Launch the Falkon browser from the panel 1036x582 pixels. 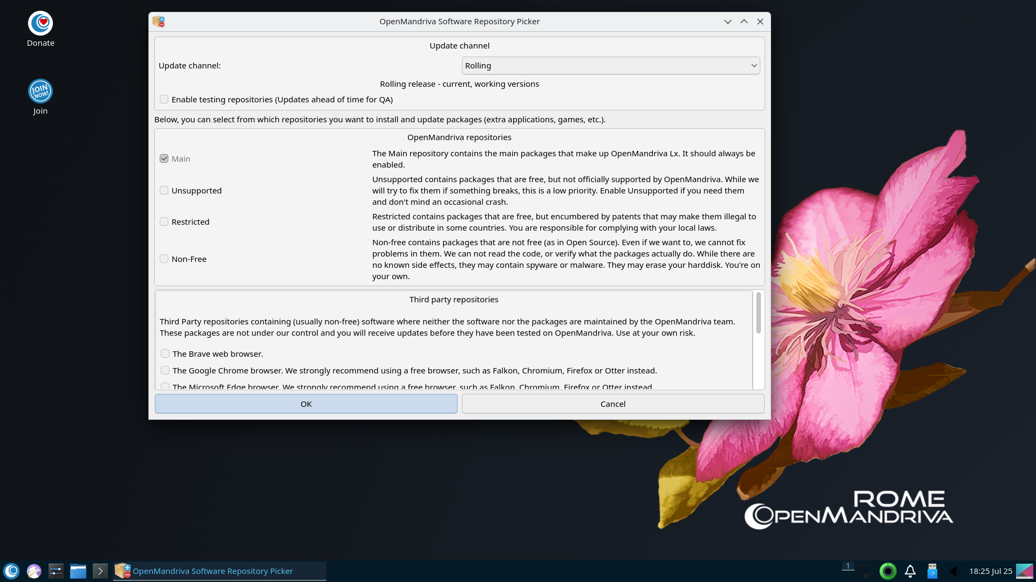(34, 571)
